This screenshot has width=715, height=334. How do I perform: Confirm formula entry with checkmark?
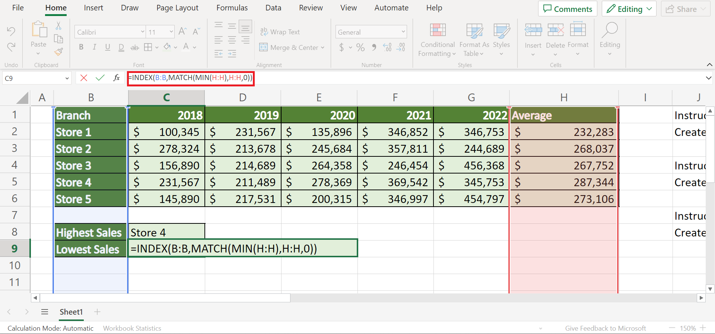[x=100, y=78]
